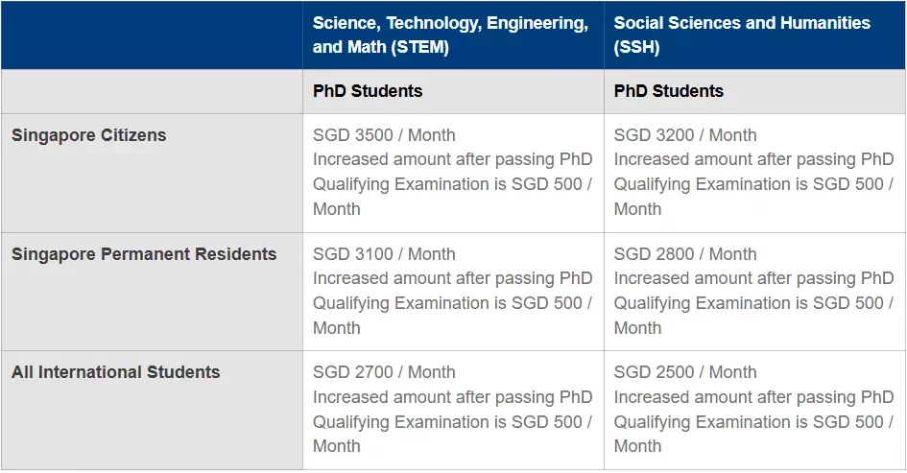Screen dimensions: 907x473
Task: Select the STEM PhD Students subheader
Action: click(368, 91)
